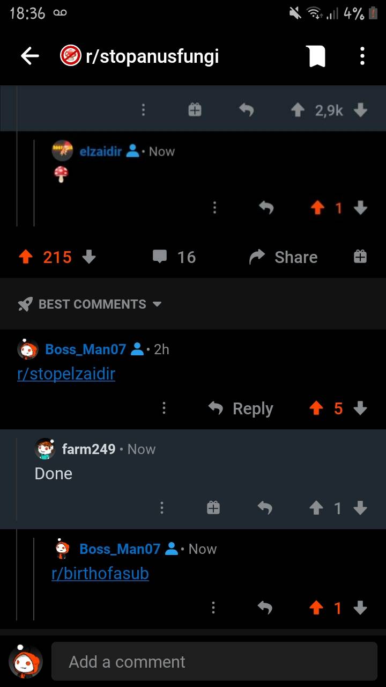Tap the Add a comment field
Viewport: 386px width, 687px height.
pos(214,661)
